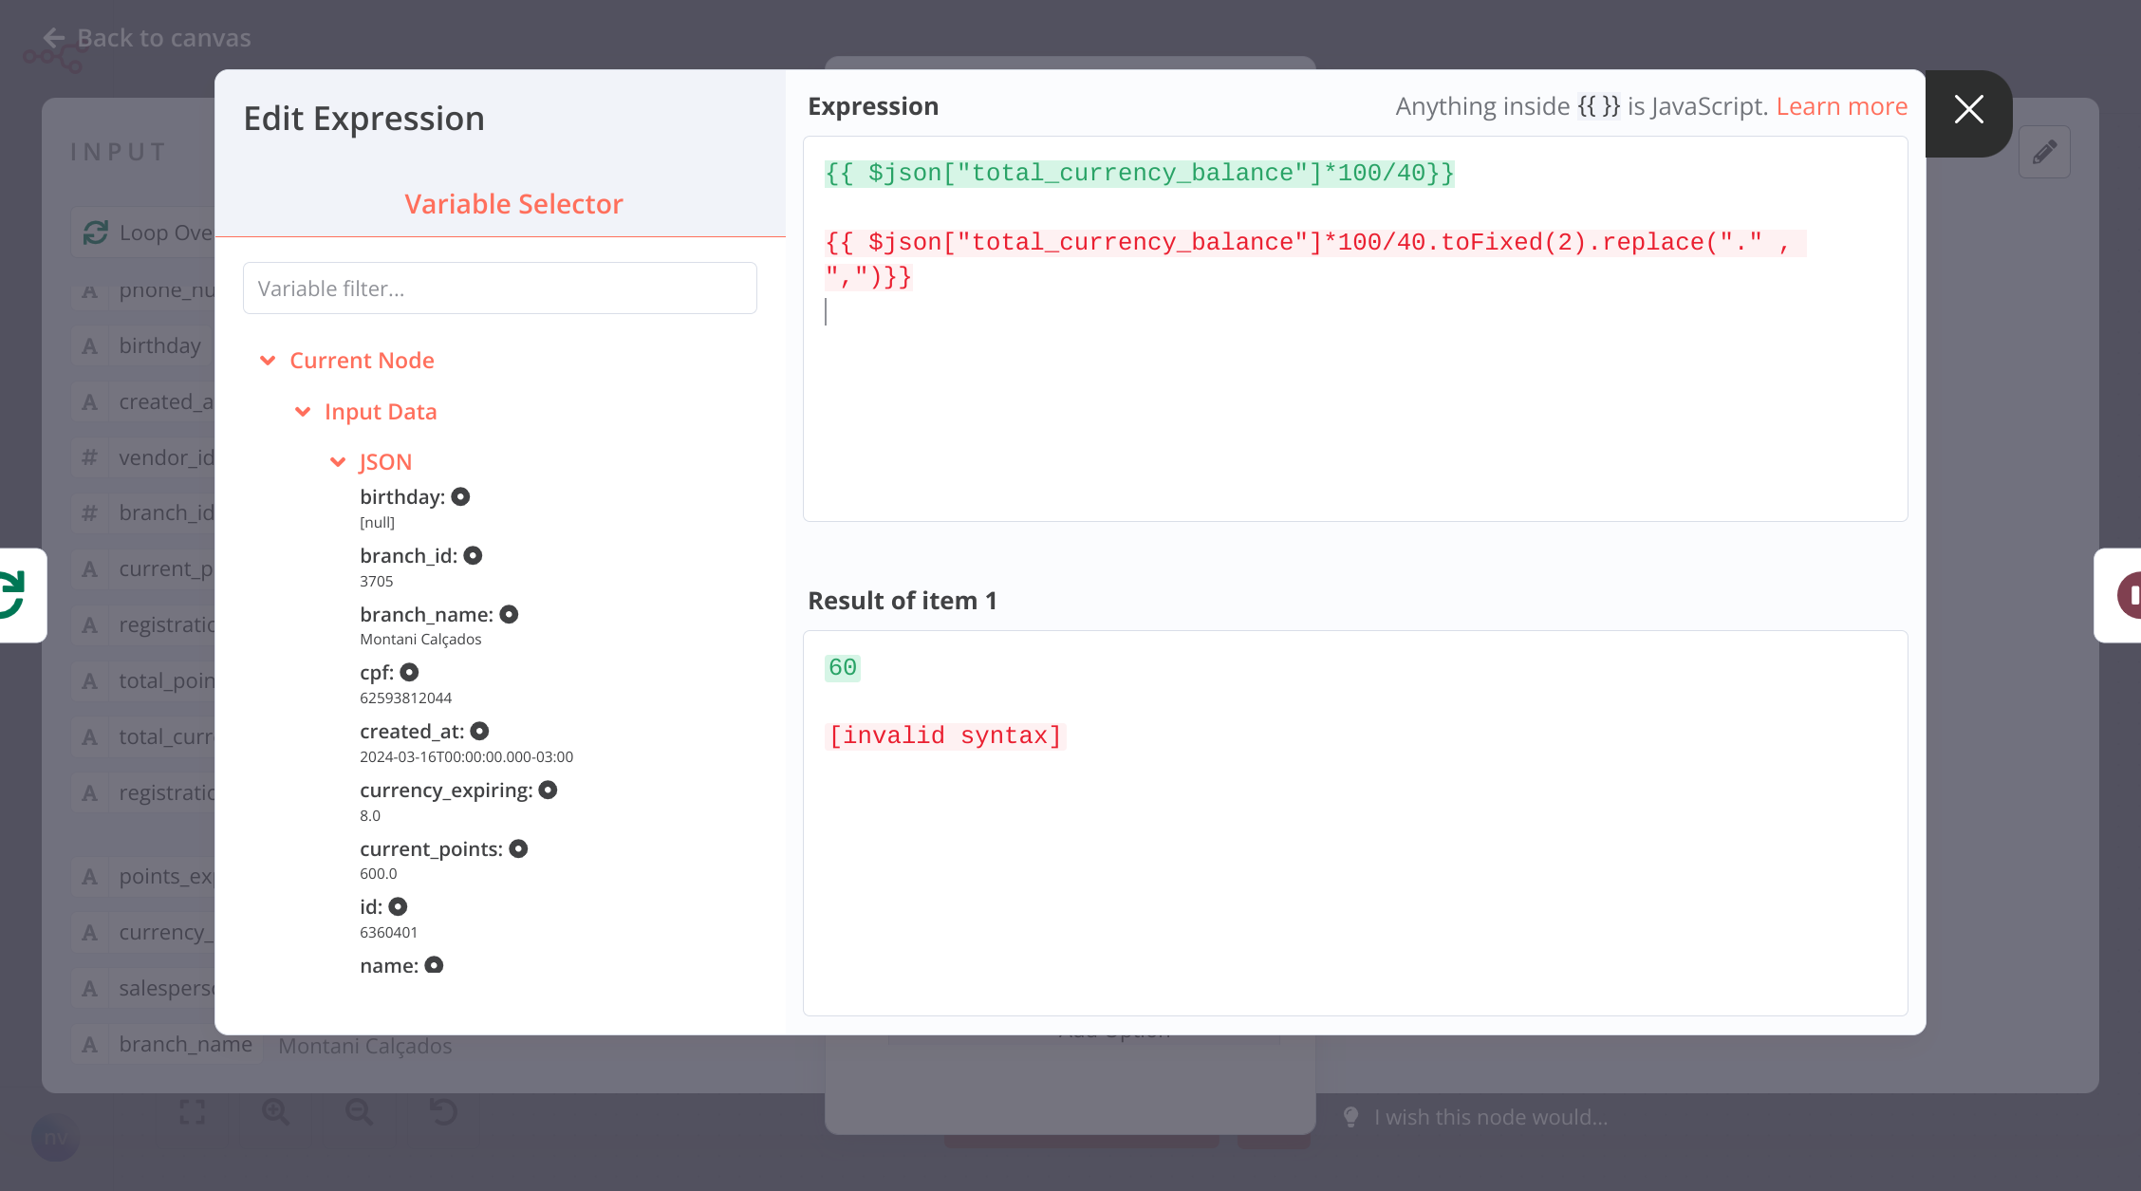Click the Loop Over Items node icon
This screenshot has height=1191, width=2141.
click(x=96, y=233)
